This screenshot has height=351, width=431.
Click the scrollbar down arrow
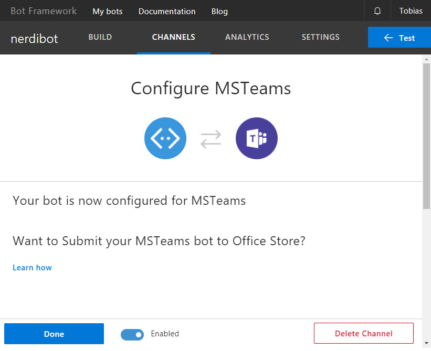coord(426,343)
